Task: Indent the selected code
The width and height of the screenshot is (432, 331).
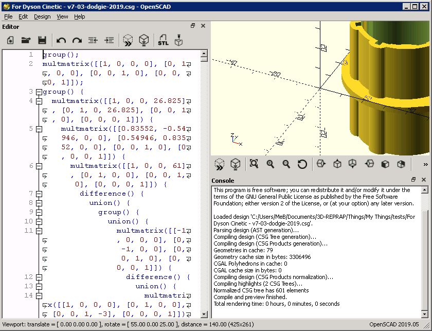Action: tap(109, 41)
